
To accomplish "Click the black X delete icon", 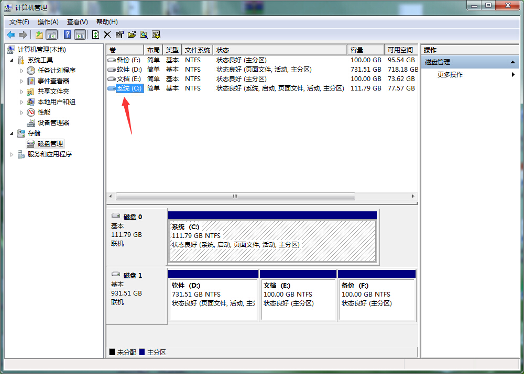I will [107, 35].
